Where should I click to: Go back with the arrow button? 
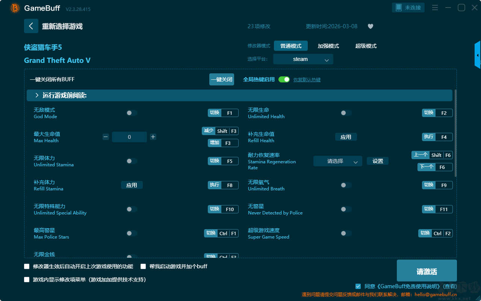31,26
